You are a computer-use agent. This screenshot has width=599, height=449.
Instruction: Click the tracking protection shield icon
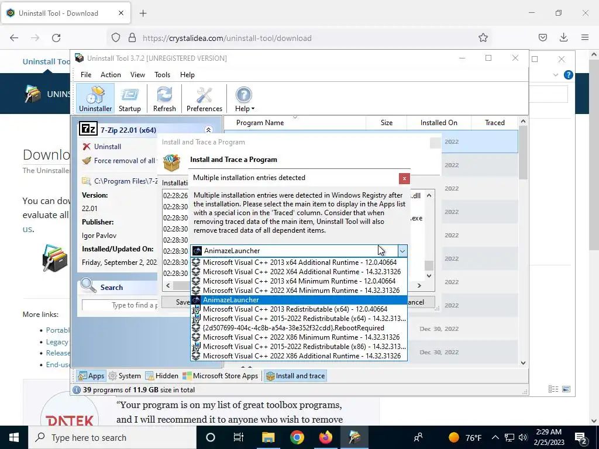coord(116,38)
